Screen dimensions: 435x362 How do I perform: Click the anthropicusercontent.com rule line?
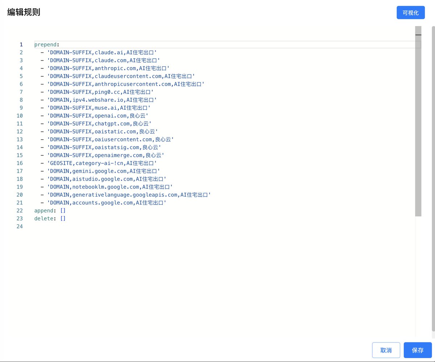[x=123, y=84]
